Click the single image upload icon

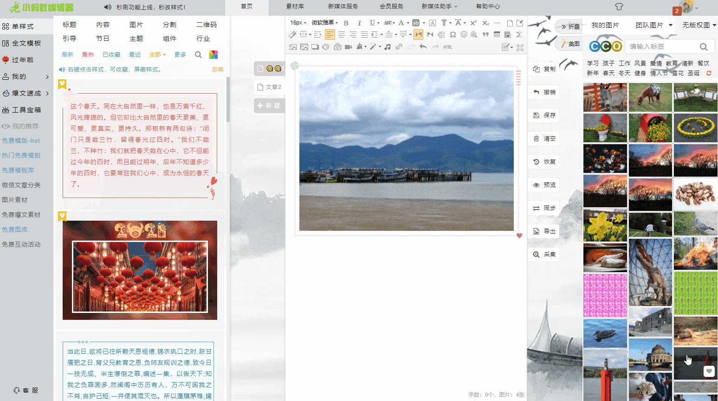click(293, 47)
